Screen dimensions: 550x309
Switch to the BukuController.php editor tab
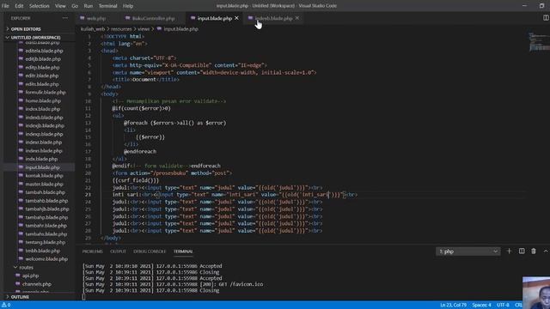point(153,18)
